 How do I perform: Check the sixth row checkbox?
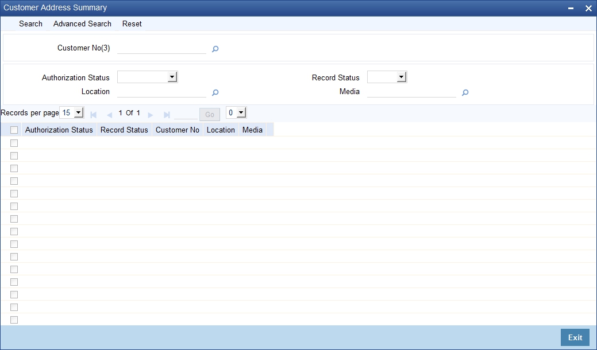(14, 206)
